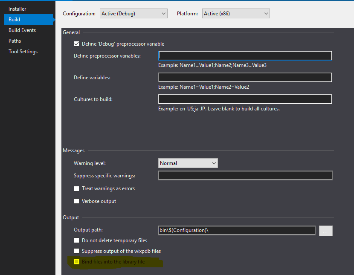
Task: Check Do not delete temporary files
Action: click(76, 240)
